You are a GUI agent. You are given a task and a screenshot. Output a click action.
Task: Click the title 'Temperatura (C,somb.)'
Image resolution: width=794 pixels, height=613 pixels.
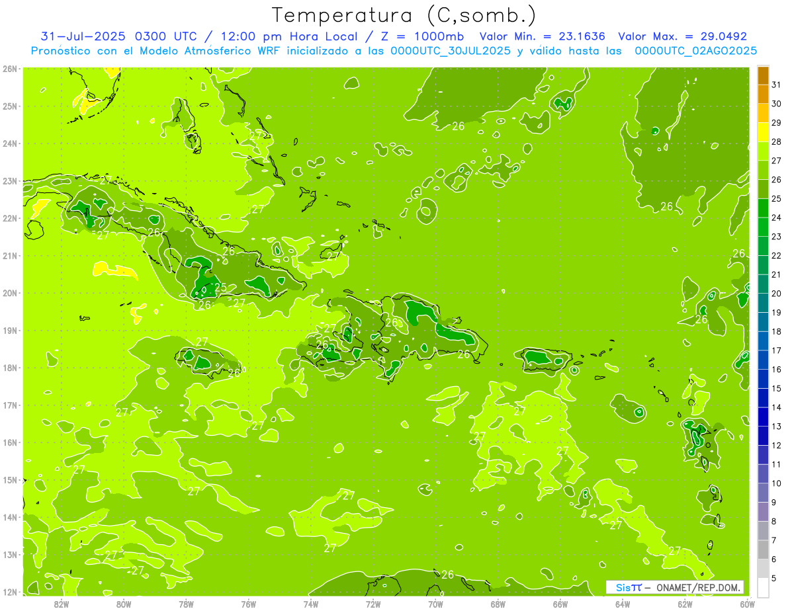coord(404,15)
